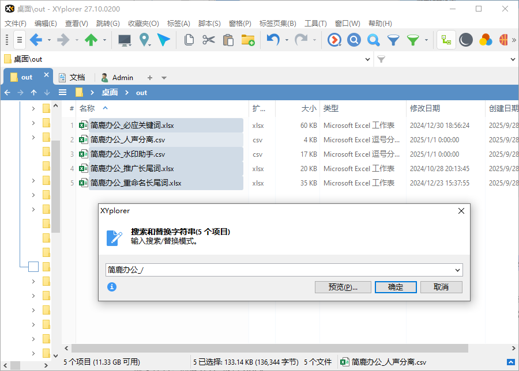Open the address bar dropdown arrow
Screen dimensions: 519x371
pos(367,58)
